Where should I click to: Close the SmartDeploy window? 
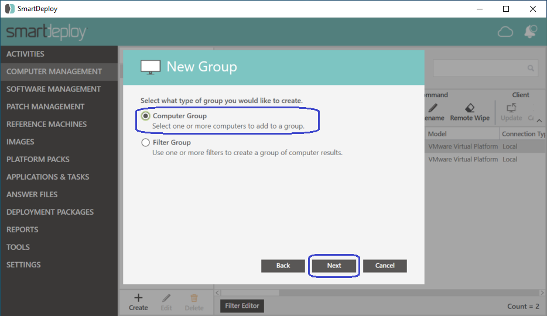[x=533, y=9]
